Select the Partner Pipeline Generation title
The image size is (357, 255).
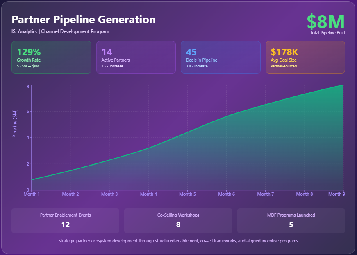tap(84, 20)
